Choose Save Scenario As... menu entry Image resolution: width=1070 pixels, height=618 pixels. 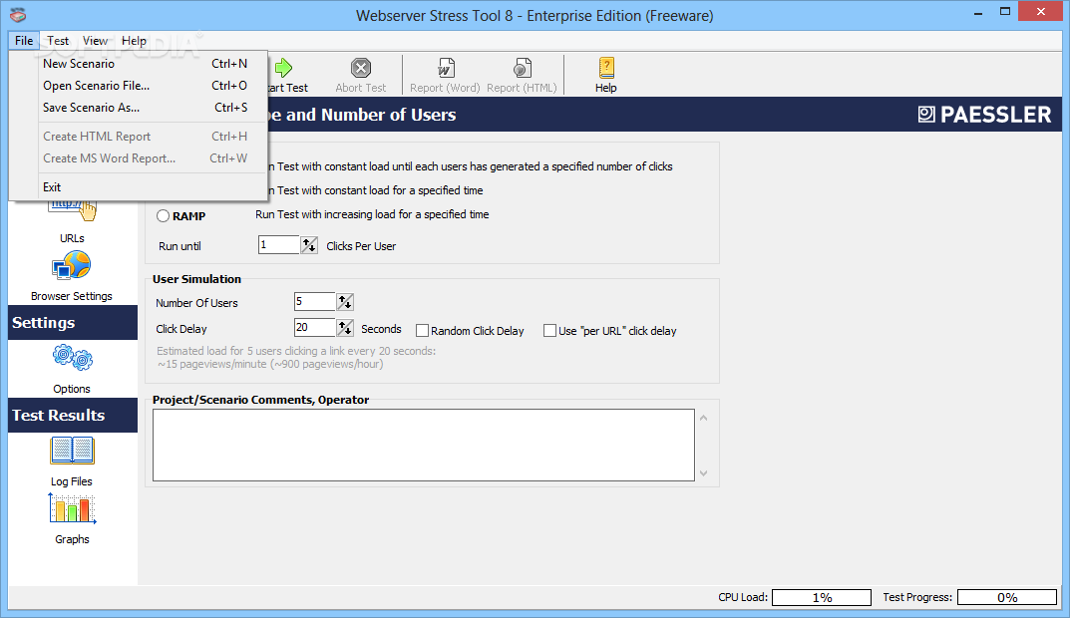tap(139, 107)
